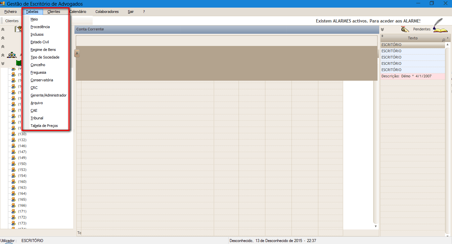Open the Colaboradores menu
This screenshot has width=452, height=244.
coord(107,12)
